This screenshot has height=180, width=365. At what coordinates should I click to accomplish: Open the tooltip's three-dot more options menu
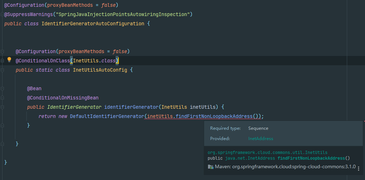point(359,169)
